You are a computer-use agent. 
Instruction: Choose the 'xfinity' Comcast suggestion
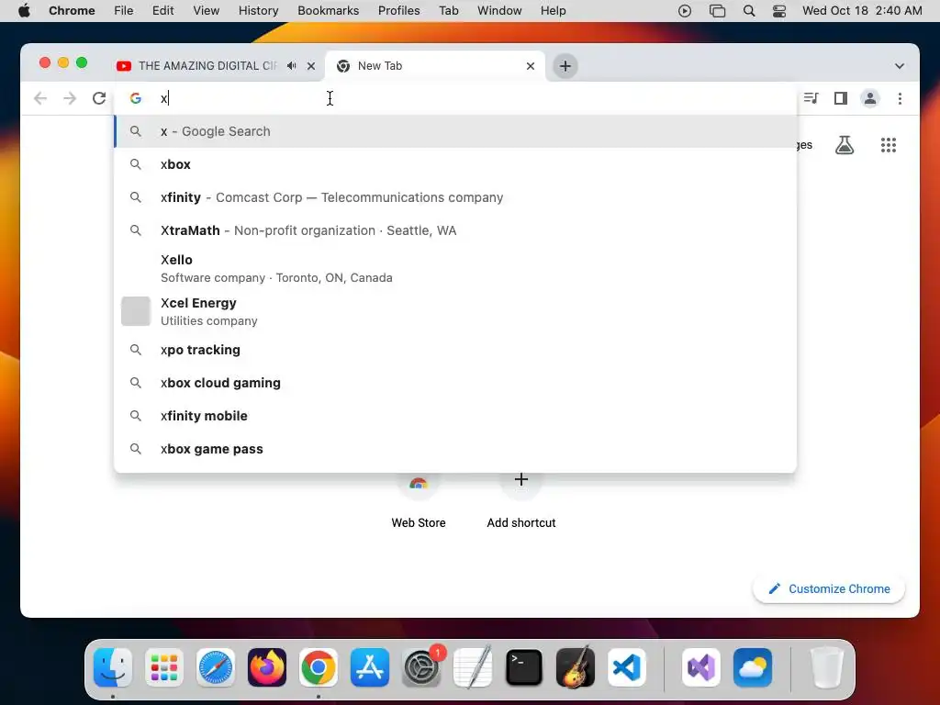(455, 197)
